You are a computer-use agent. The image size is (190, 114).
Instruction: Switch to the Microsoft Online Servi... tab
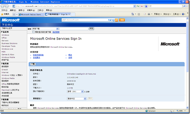pos(31,14)
